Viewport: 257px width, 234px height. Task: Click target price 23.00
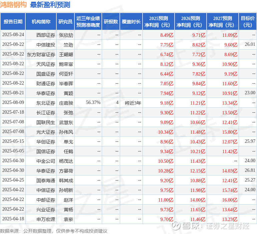point(250,93)
